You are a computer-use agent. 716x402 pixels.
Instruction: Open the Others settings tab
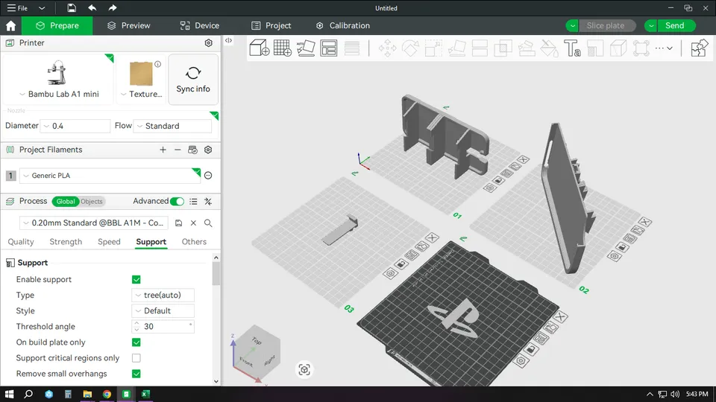pos(194,242)
